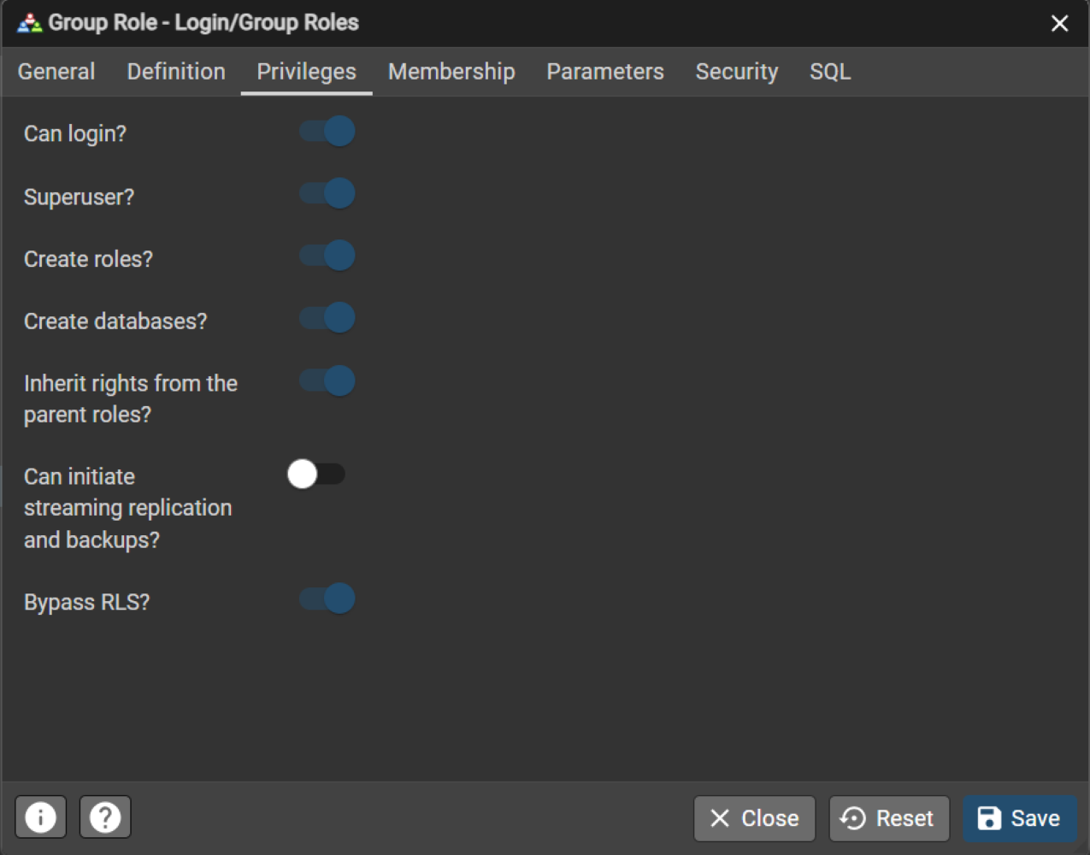Open the Definition tab

tap(176, 72)
